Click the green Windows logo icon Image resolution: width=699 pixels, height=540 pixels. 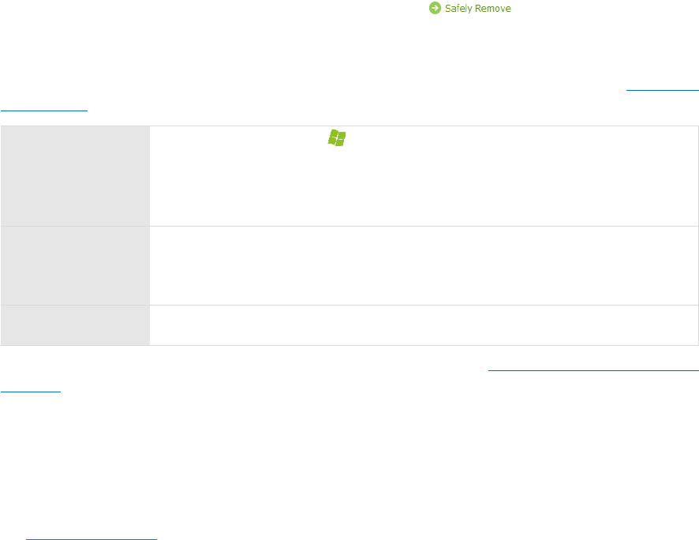pos(337,138)
